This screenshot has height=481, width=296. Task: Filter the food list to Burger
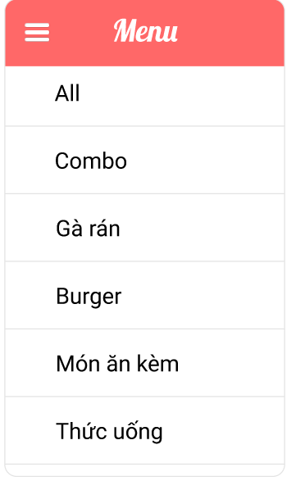144,295
